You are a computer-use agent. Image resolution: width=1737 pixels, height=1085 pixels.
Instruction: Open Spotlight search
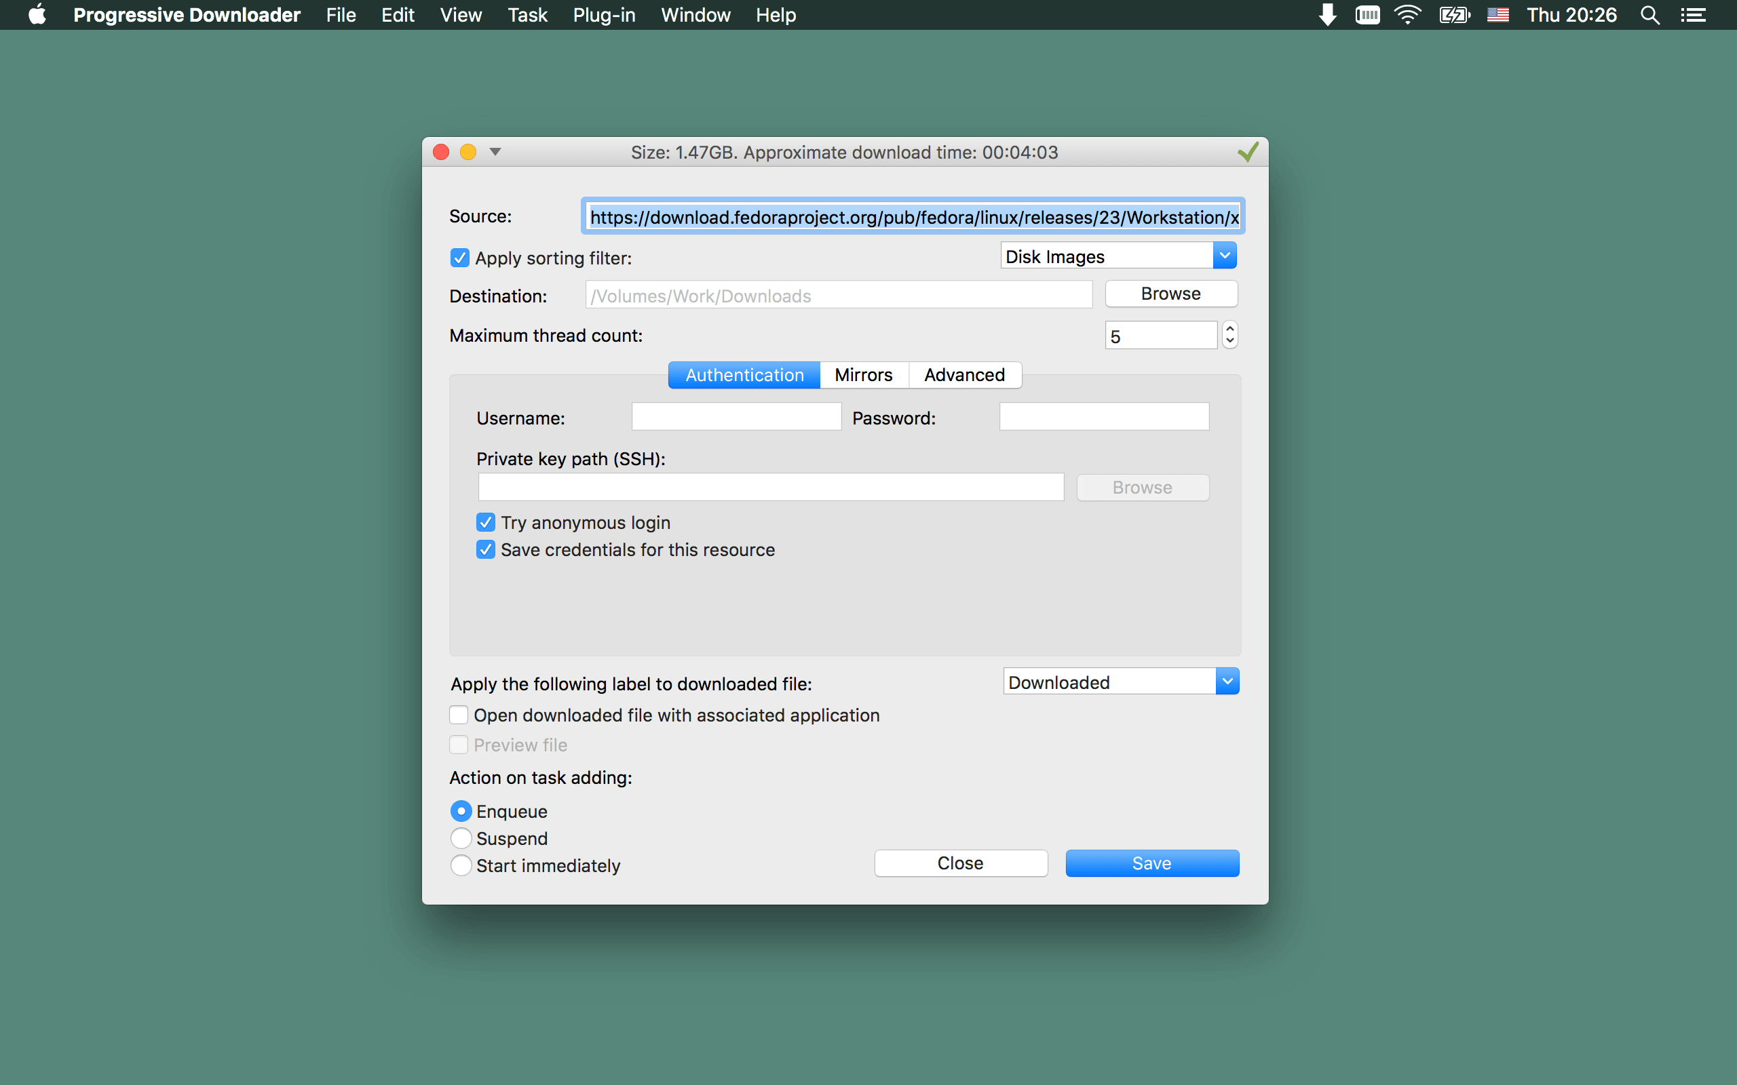(x=1650, y=14)
